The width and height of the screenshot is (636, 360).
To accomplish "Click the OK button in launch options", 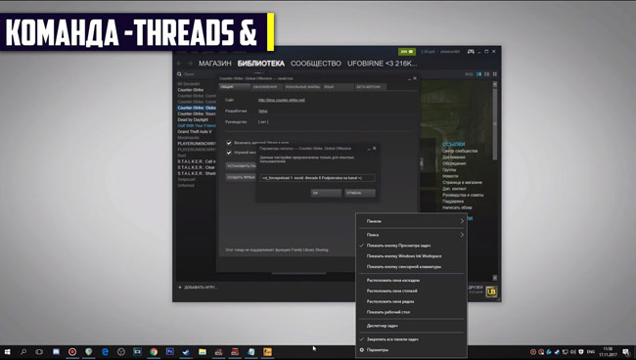I will click(x=326, y=193).
